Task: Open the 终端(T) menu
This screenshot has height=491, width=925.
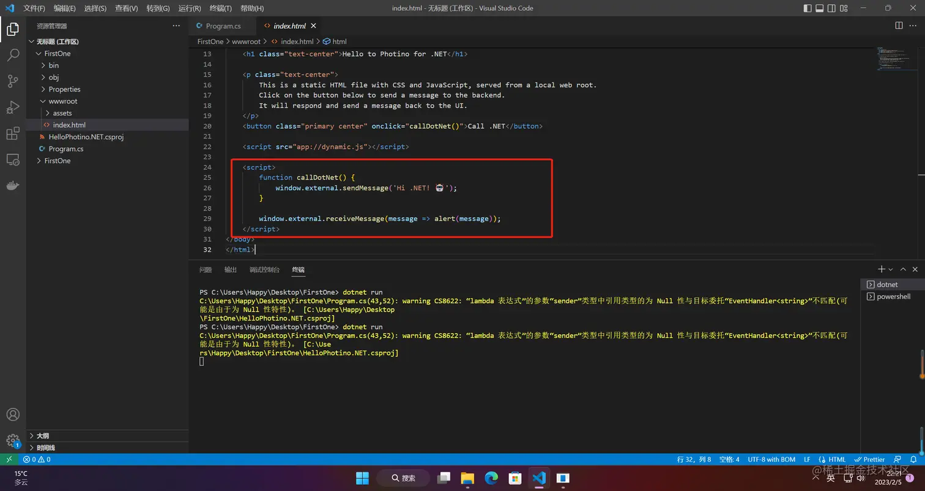Action: click(x=221, y=8)
